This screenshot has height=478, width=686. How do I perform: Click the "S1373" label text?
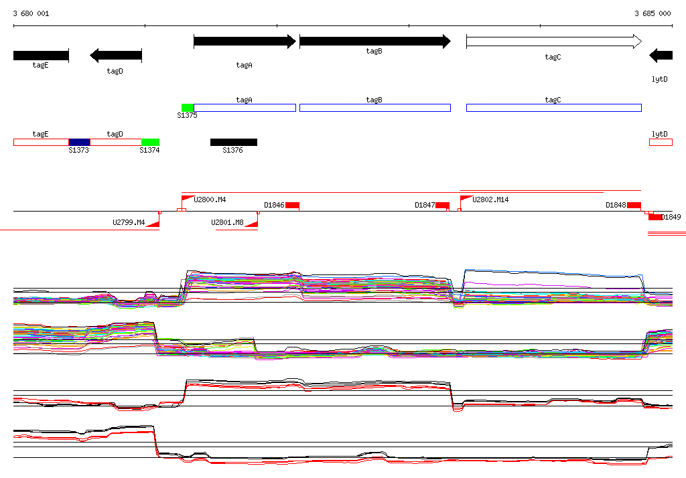coord(79,150)
